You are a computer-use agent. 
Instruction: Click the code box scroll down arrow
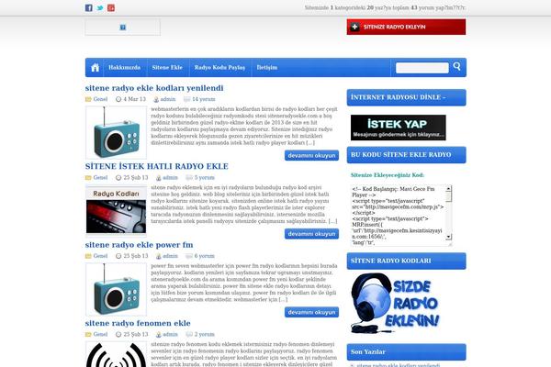pyautogui.click(x=449, y=237)
